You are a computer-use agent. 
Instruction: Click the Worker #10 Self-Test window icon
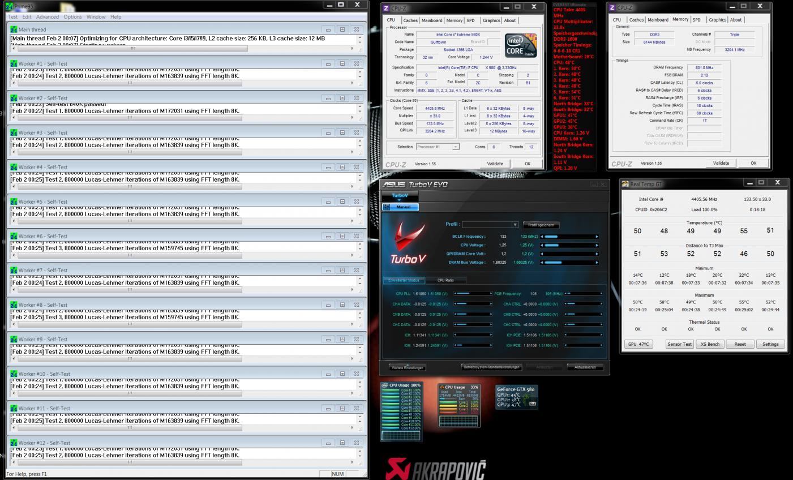[14, 374]
